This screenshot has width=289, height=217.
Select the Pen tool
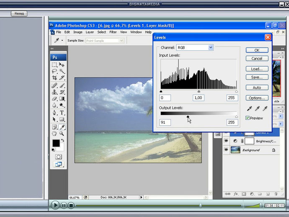[x=54, y=113]
